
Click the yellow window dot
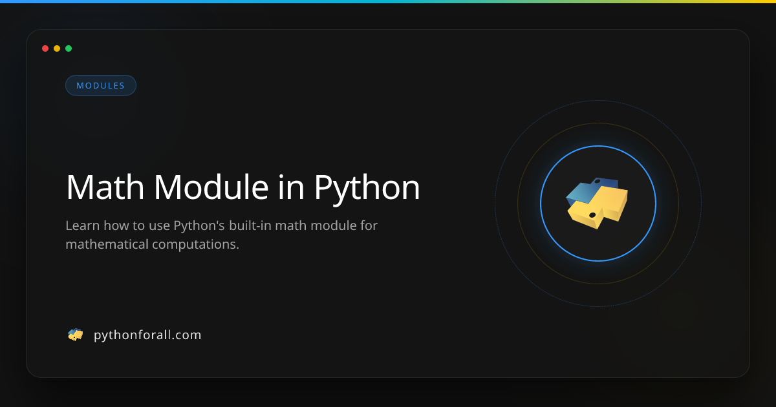(57, 48)
